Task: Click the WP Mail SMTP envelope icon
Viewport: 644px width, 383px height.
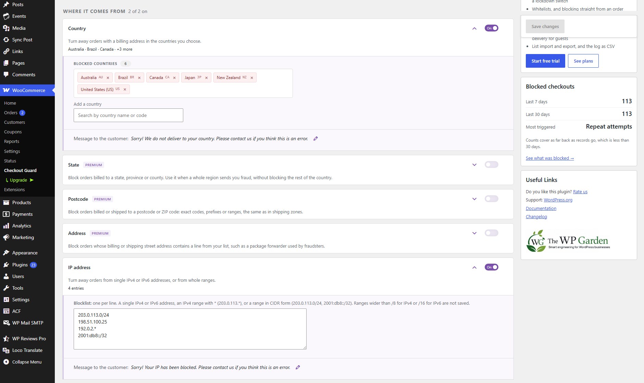Action: coord(6,323)
